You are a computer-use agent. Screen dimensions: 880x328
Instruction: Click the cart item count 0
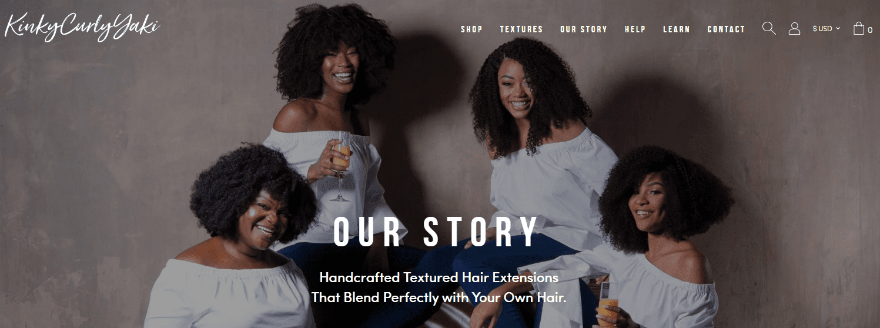coord(870,30)
